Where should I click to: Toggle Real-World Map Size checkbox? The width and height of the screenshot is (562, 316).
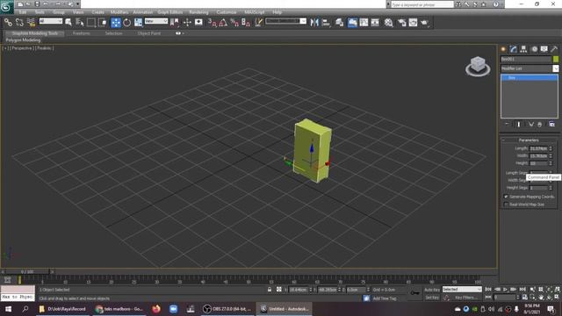[506, 205]
